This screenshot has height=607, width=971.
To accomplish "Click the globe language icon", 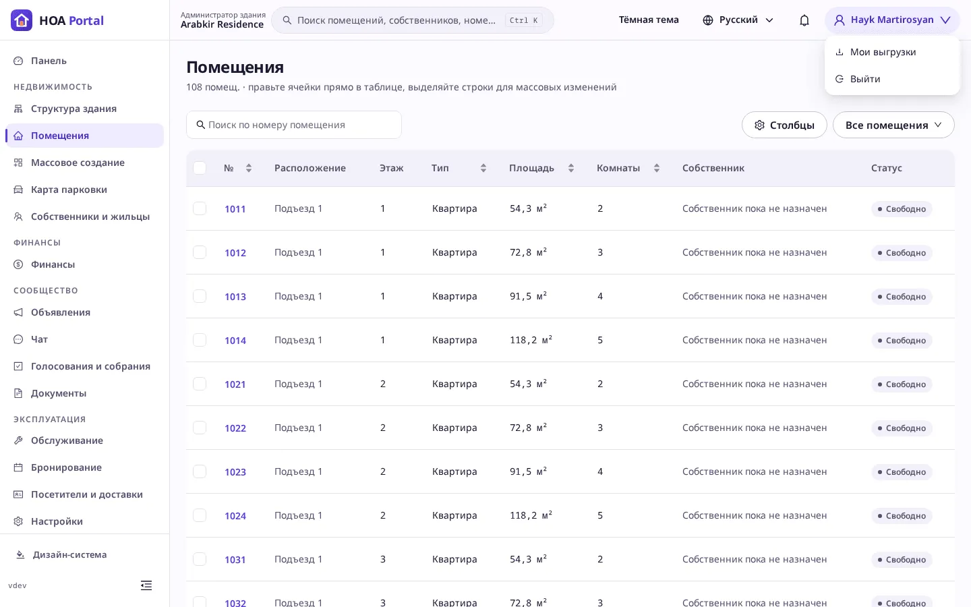I will tap(708, 20).
